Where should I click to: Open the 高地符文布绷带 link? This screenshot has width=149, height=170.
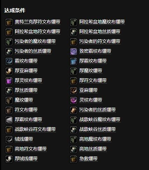(31, 149)
